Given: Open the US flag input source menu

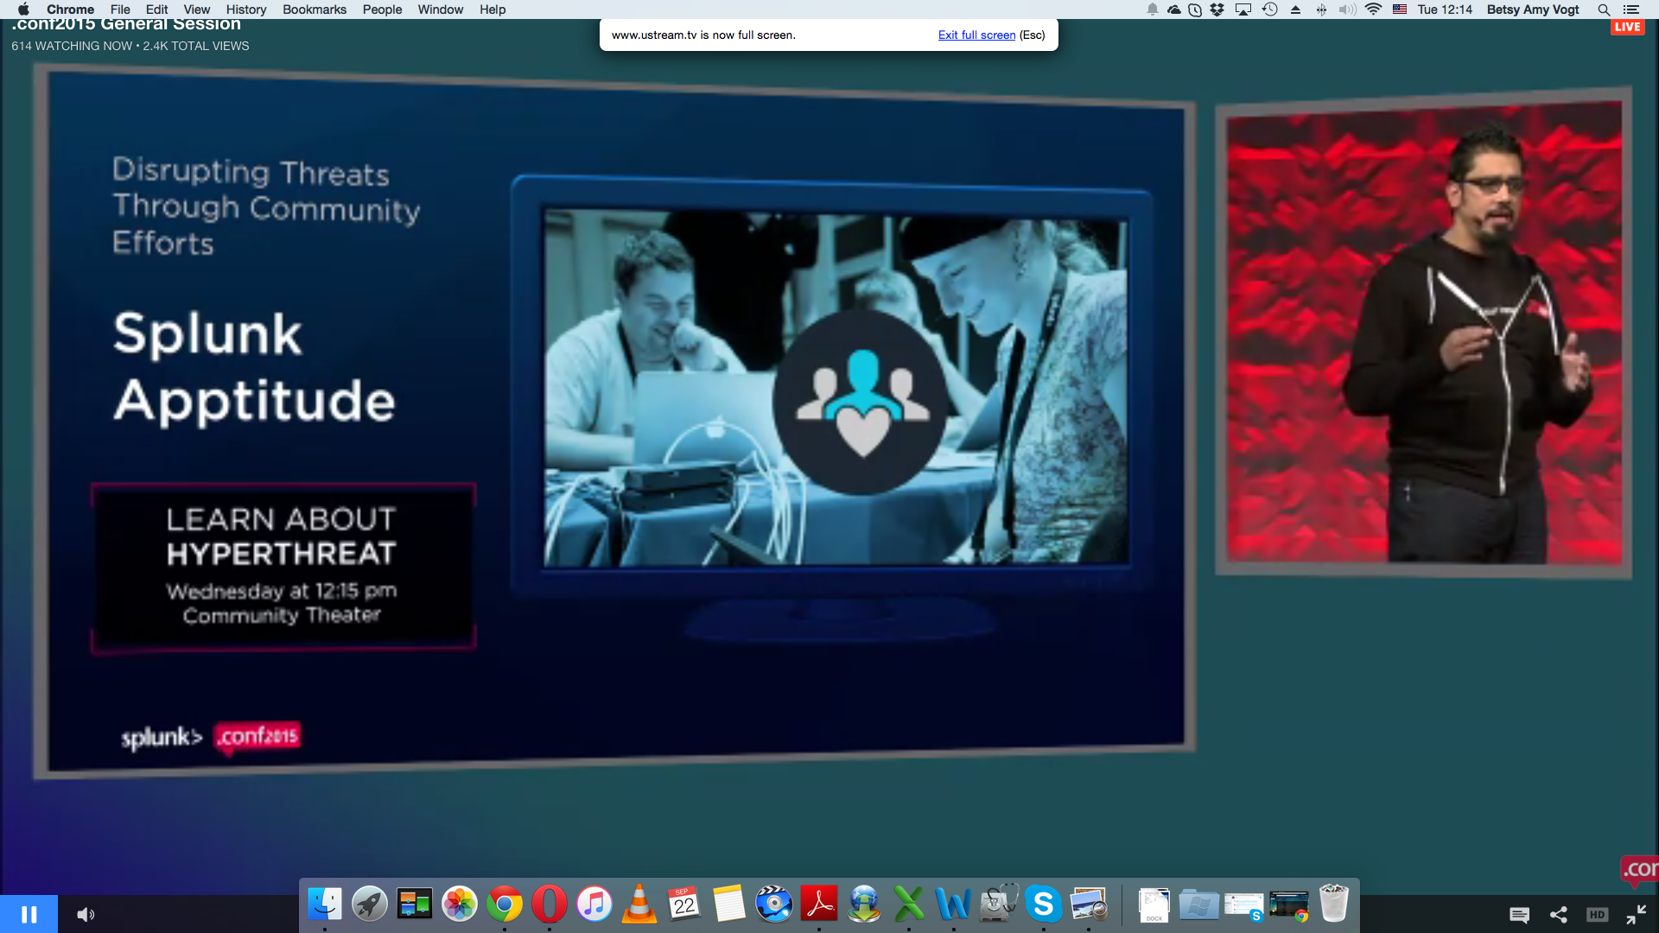Looking at the screenshot, I should (x=1400, y=10).
